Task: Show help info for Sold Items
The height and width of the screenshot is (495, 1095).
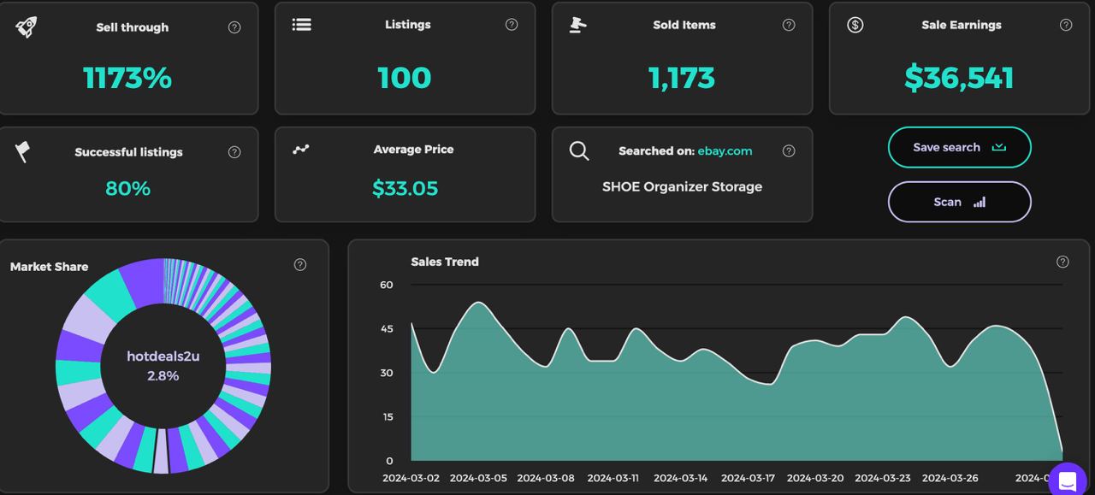Action: tap(789, 25)
